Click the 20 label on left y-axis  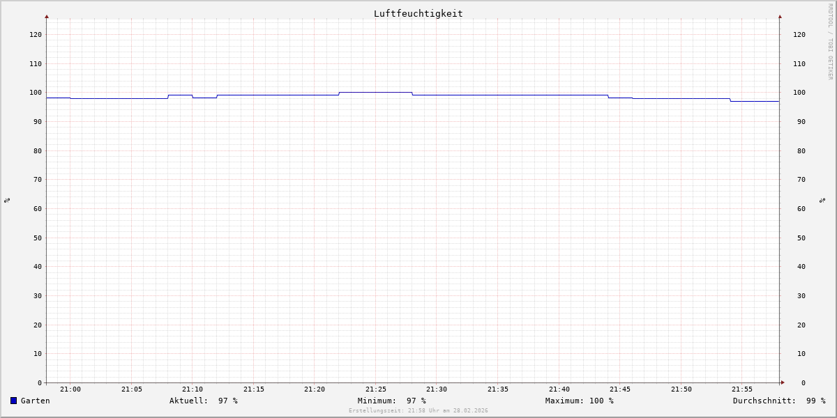[x=38, y=325]
